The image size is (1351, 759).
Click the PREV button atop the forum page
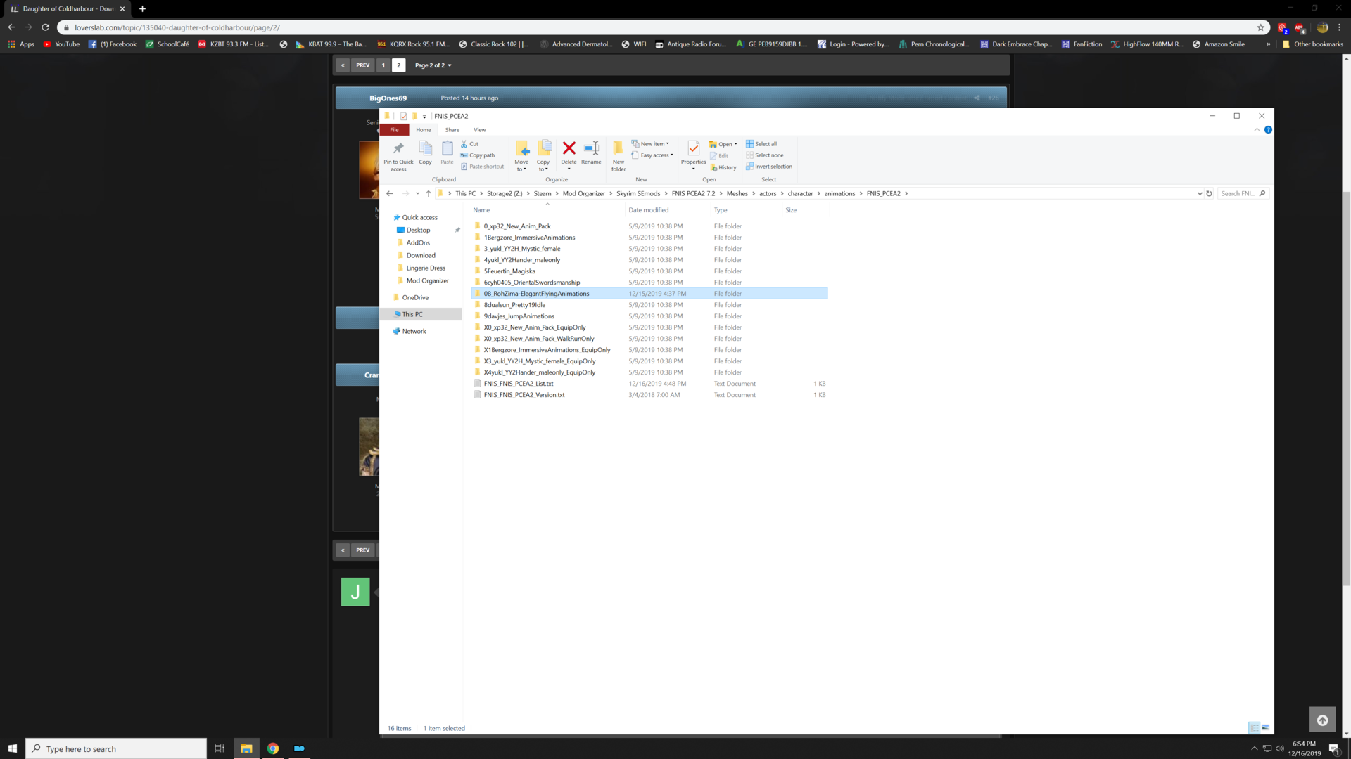point(362,65)
